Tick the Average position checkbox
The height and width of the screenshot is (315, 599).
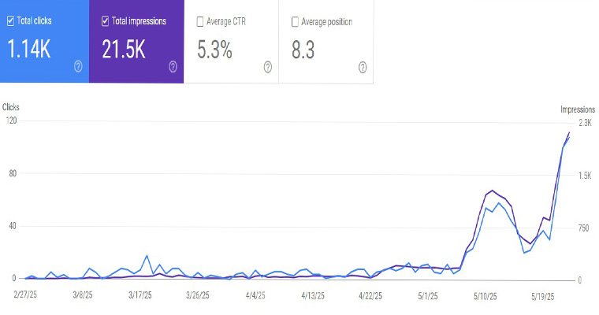coord(295,21)
